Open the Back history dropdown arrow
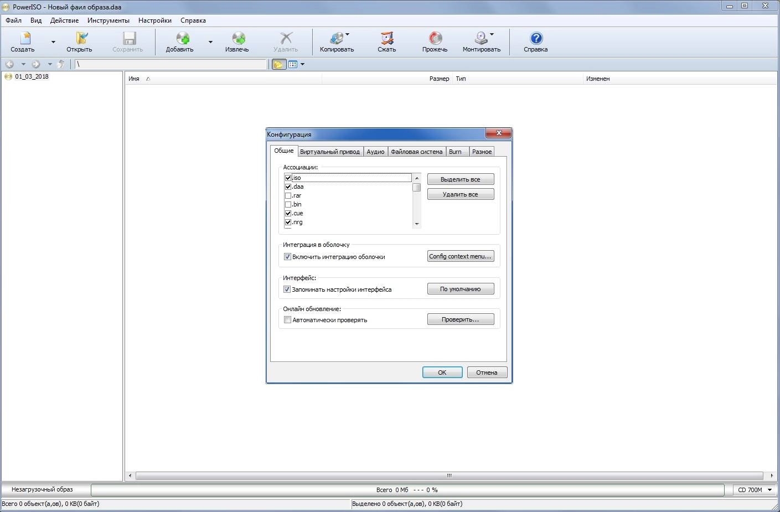Image resolution: width=780 pixels, height=512 pixels. [23, 64]
